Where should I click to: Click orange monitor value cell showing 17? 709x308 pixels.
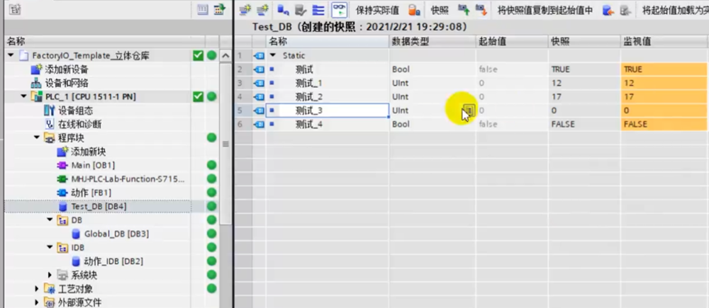(x=663, y=97)
